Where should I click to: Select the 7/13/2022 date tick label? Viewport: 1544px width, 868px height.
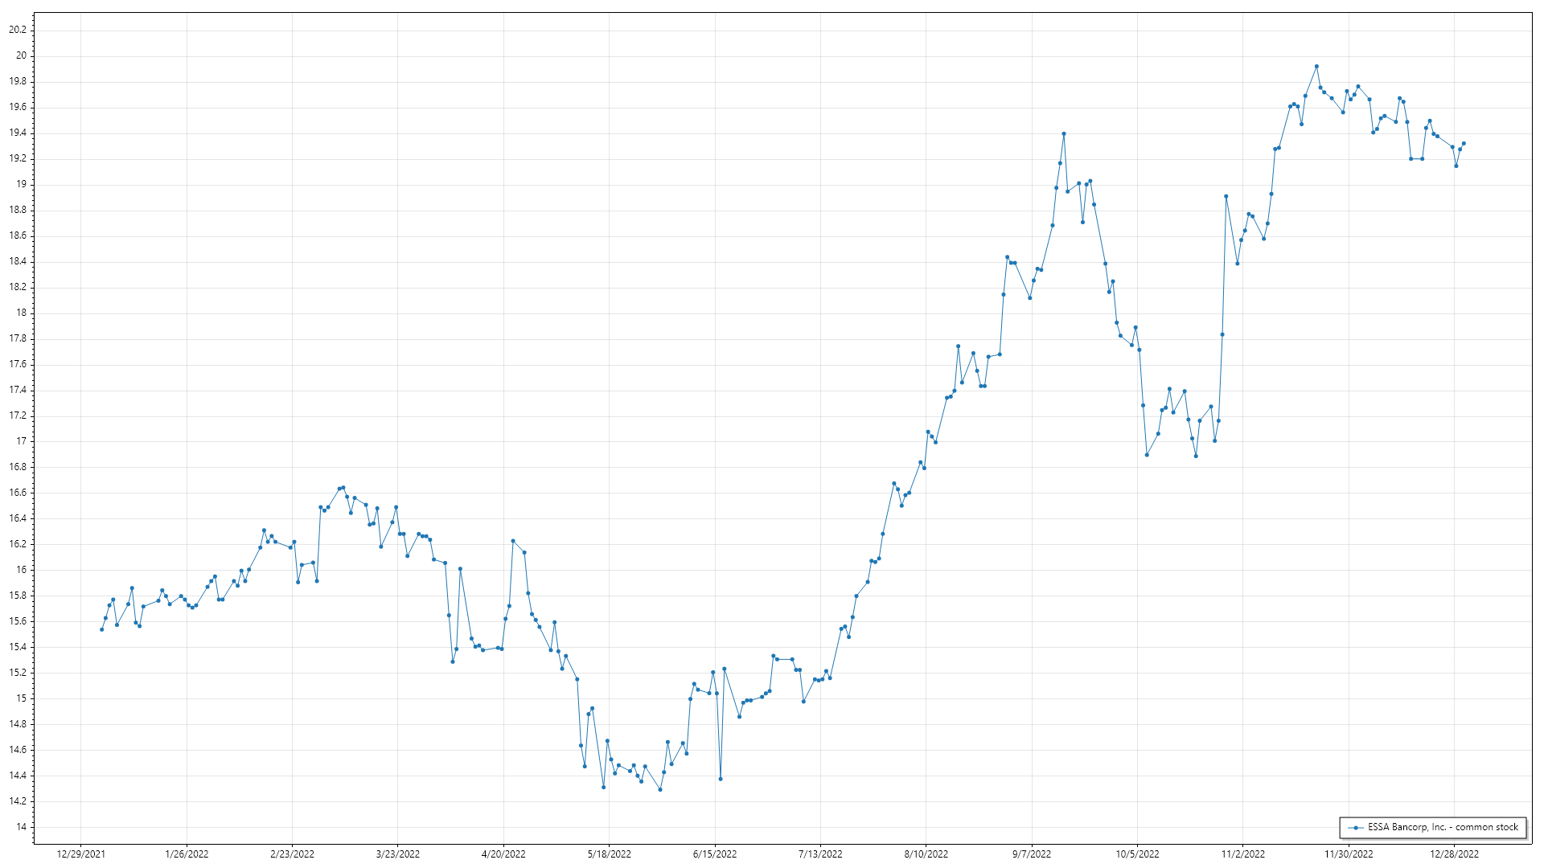click(820, 854)
